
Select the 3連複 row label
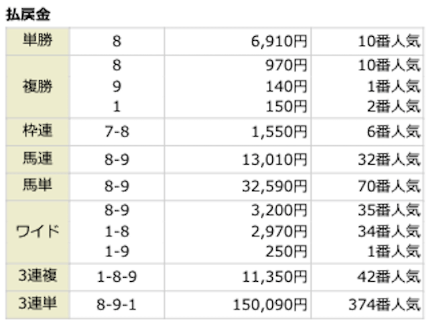37,276
